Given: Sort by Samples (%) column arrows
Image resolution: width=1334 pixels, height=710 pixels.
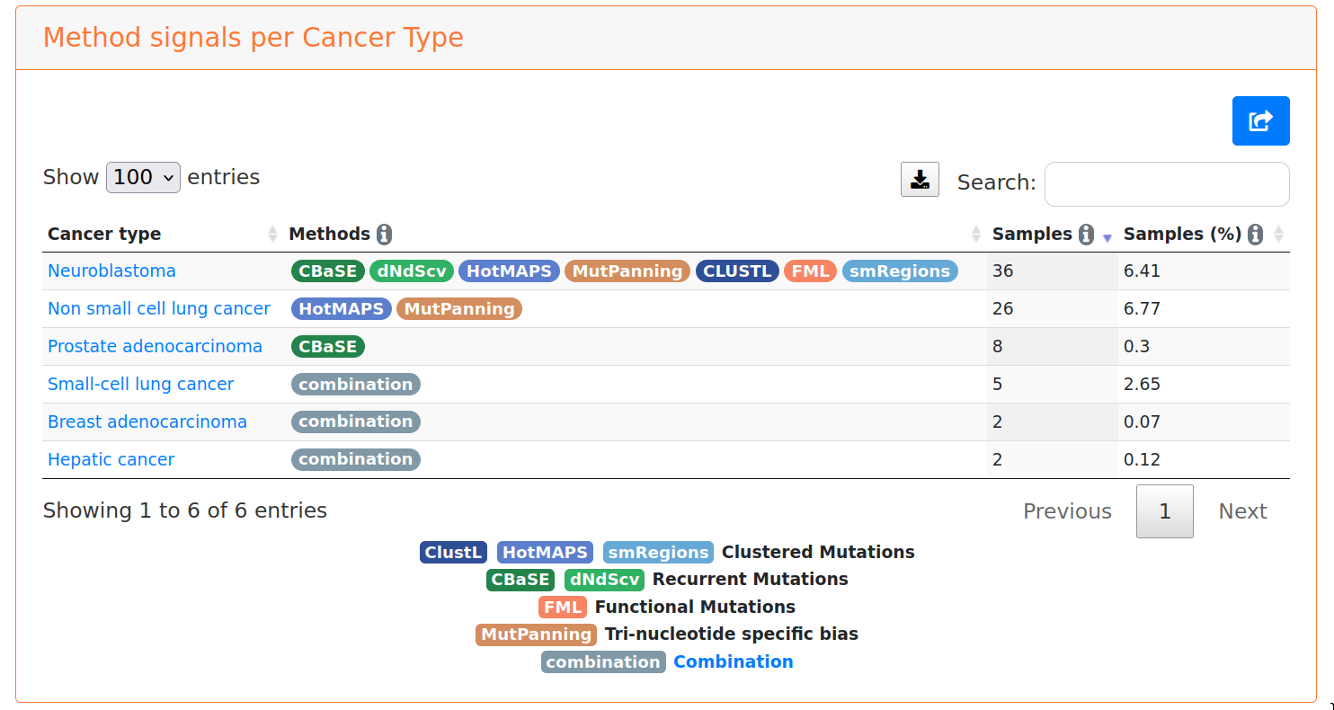Looking at the screenshot, I should tap(1278, 235).
